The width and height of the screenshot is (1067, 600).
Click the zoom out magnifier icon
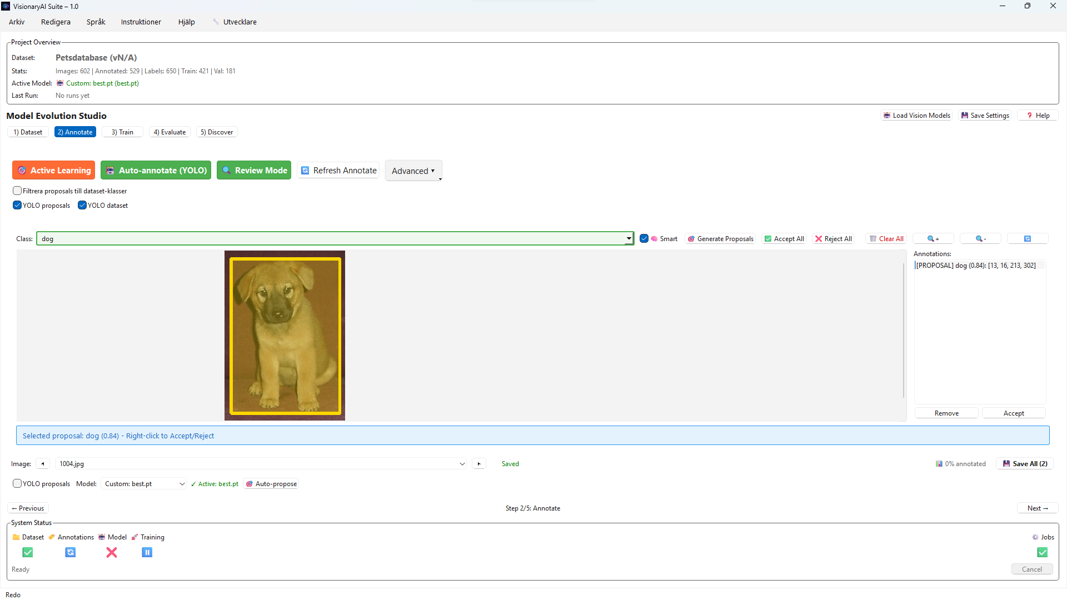980,239
